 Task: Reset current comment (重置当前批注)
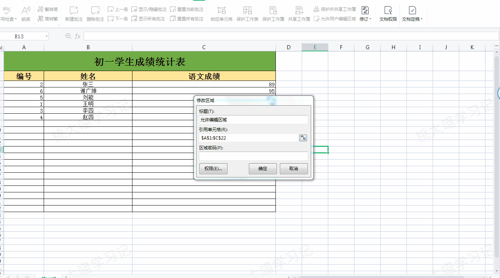tap(187, 9)
